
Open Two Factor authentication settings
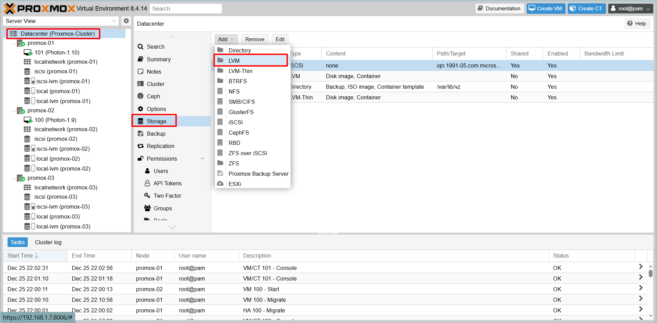pyautogui.click(x=167, y=196)
